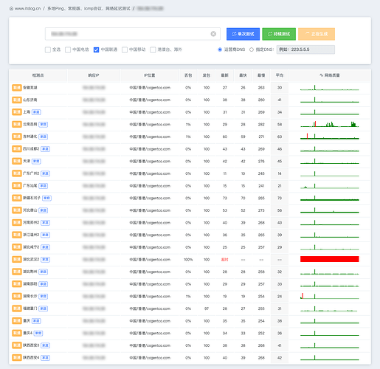Click the 超时 status in 湖北武汉2 row

(225, 260)
